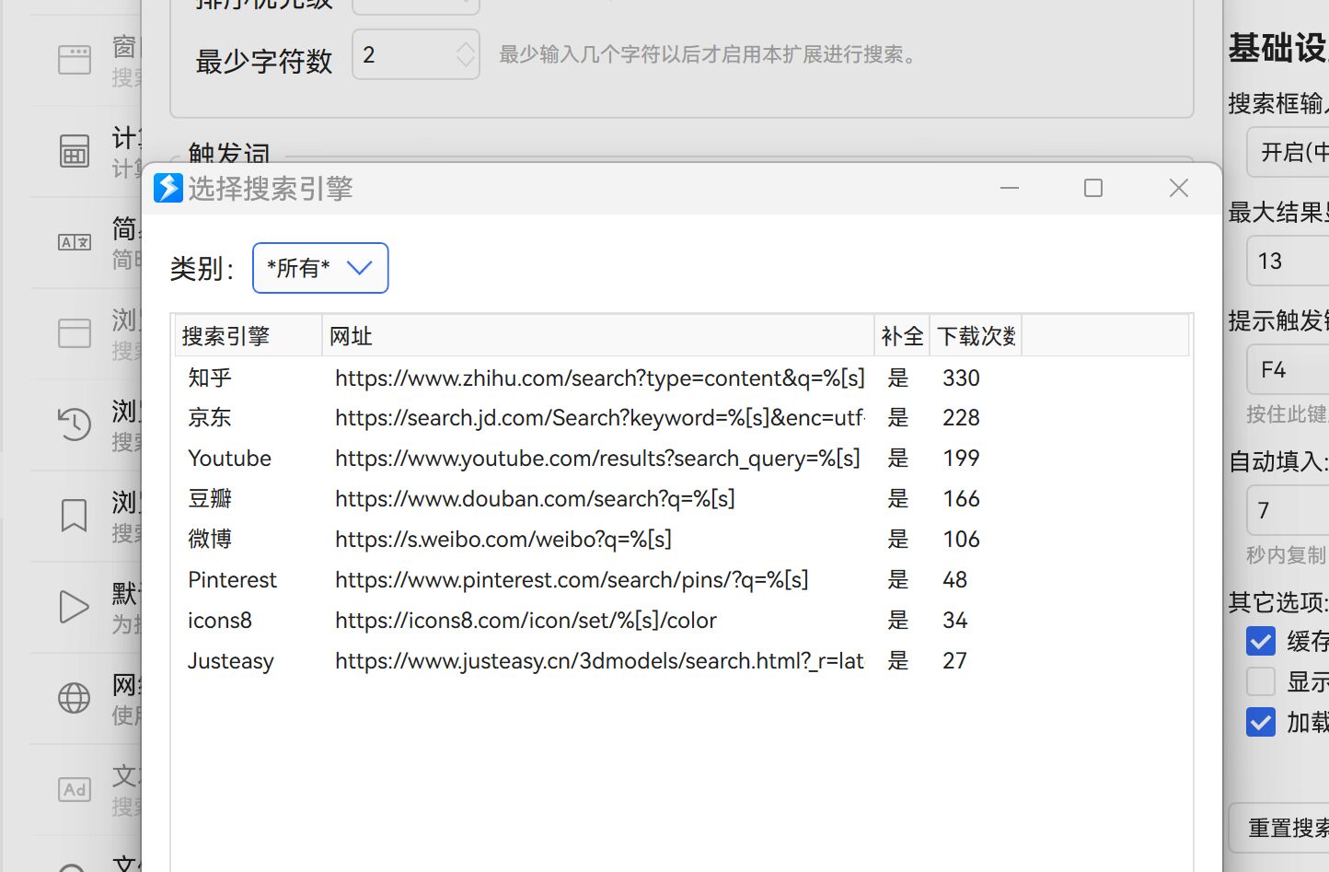
Task: Click the icons8.com URL cell
Action: tap(526, 621)
